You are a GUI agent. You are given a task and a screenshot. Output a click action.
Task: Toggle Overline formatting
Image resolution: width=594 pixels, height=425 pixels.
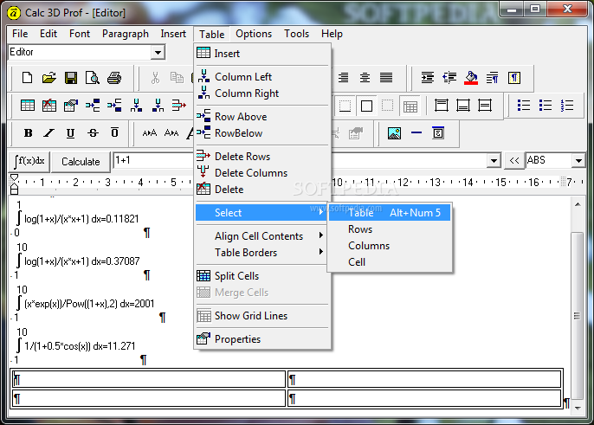pyautogui.click(x=114, y=133)
